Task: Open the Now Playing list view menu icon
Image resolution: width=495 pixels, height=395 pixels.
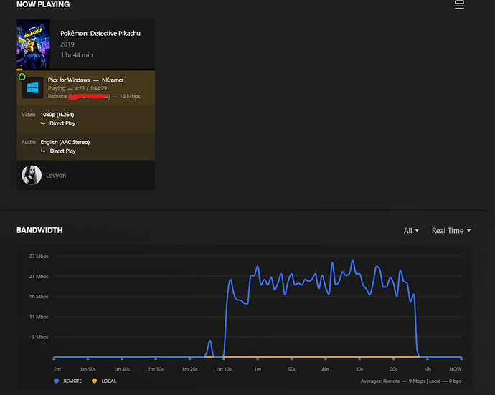Action: [459, 4]
